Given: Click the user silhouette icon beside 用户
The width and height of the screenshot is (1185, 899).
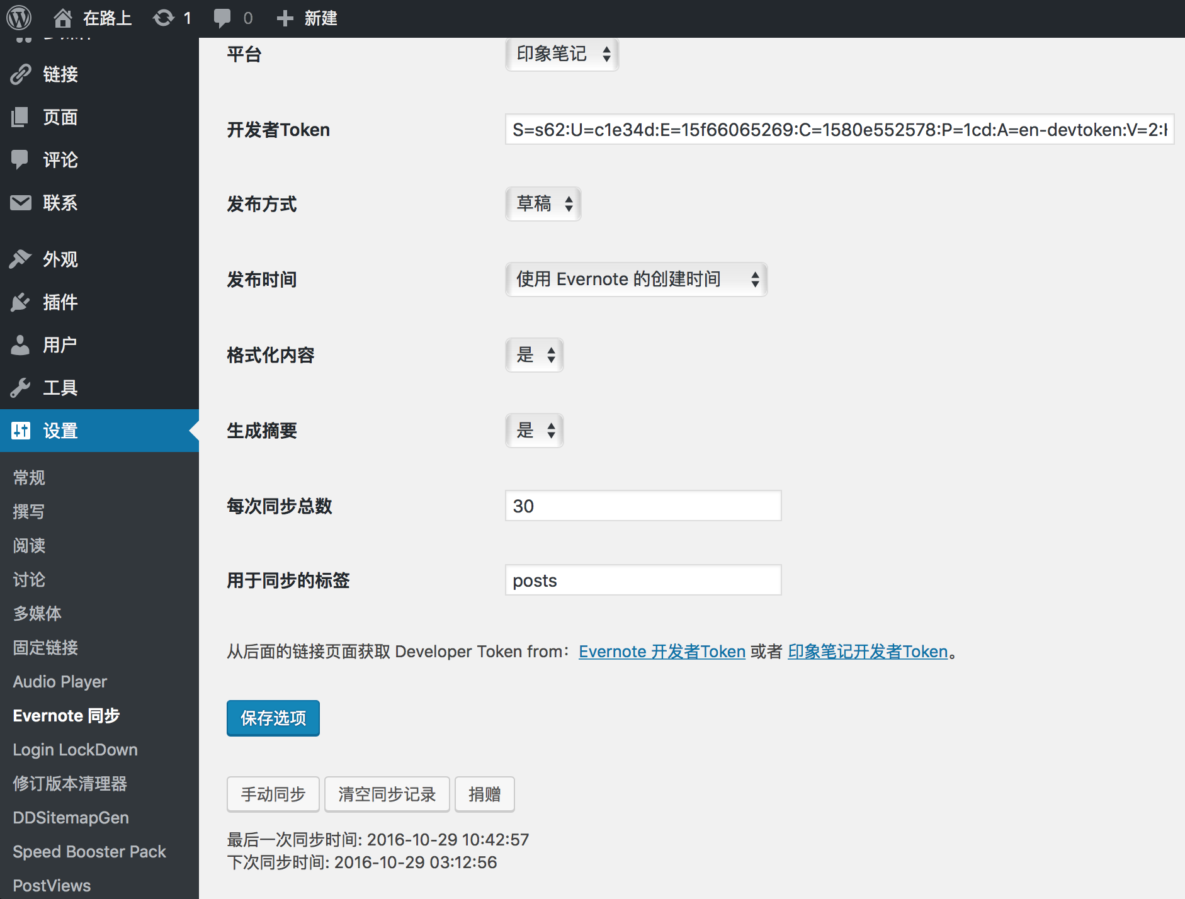Looking at the screenshot, I should [x=21, y=345].
